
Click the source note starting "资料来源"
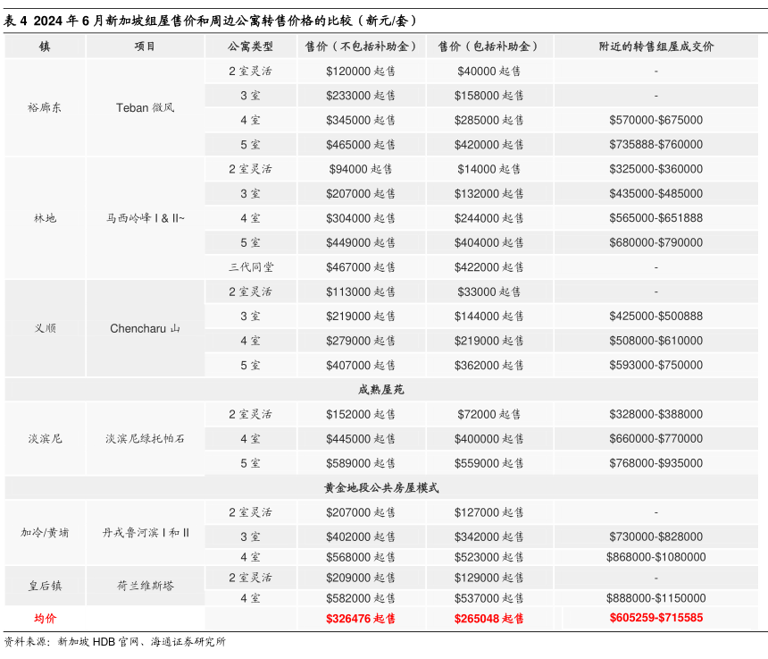coord(115,642)
